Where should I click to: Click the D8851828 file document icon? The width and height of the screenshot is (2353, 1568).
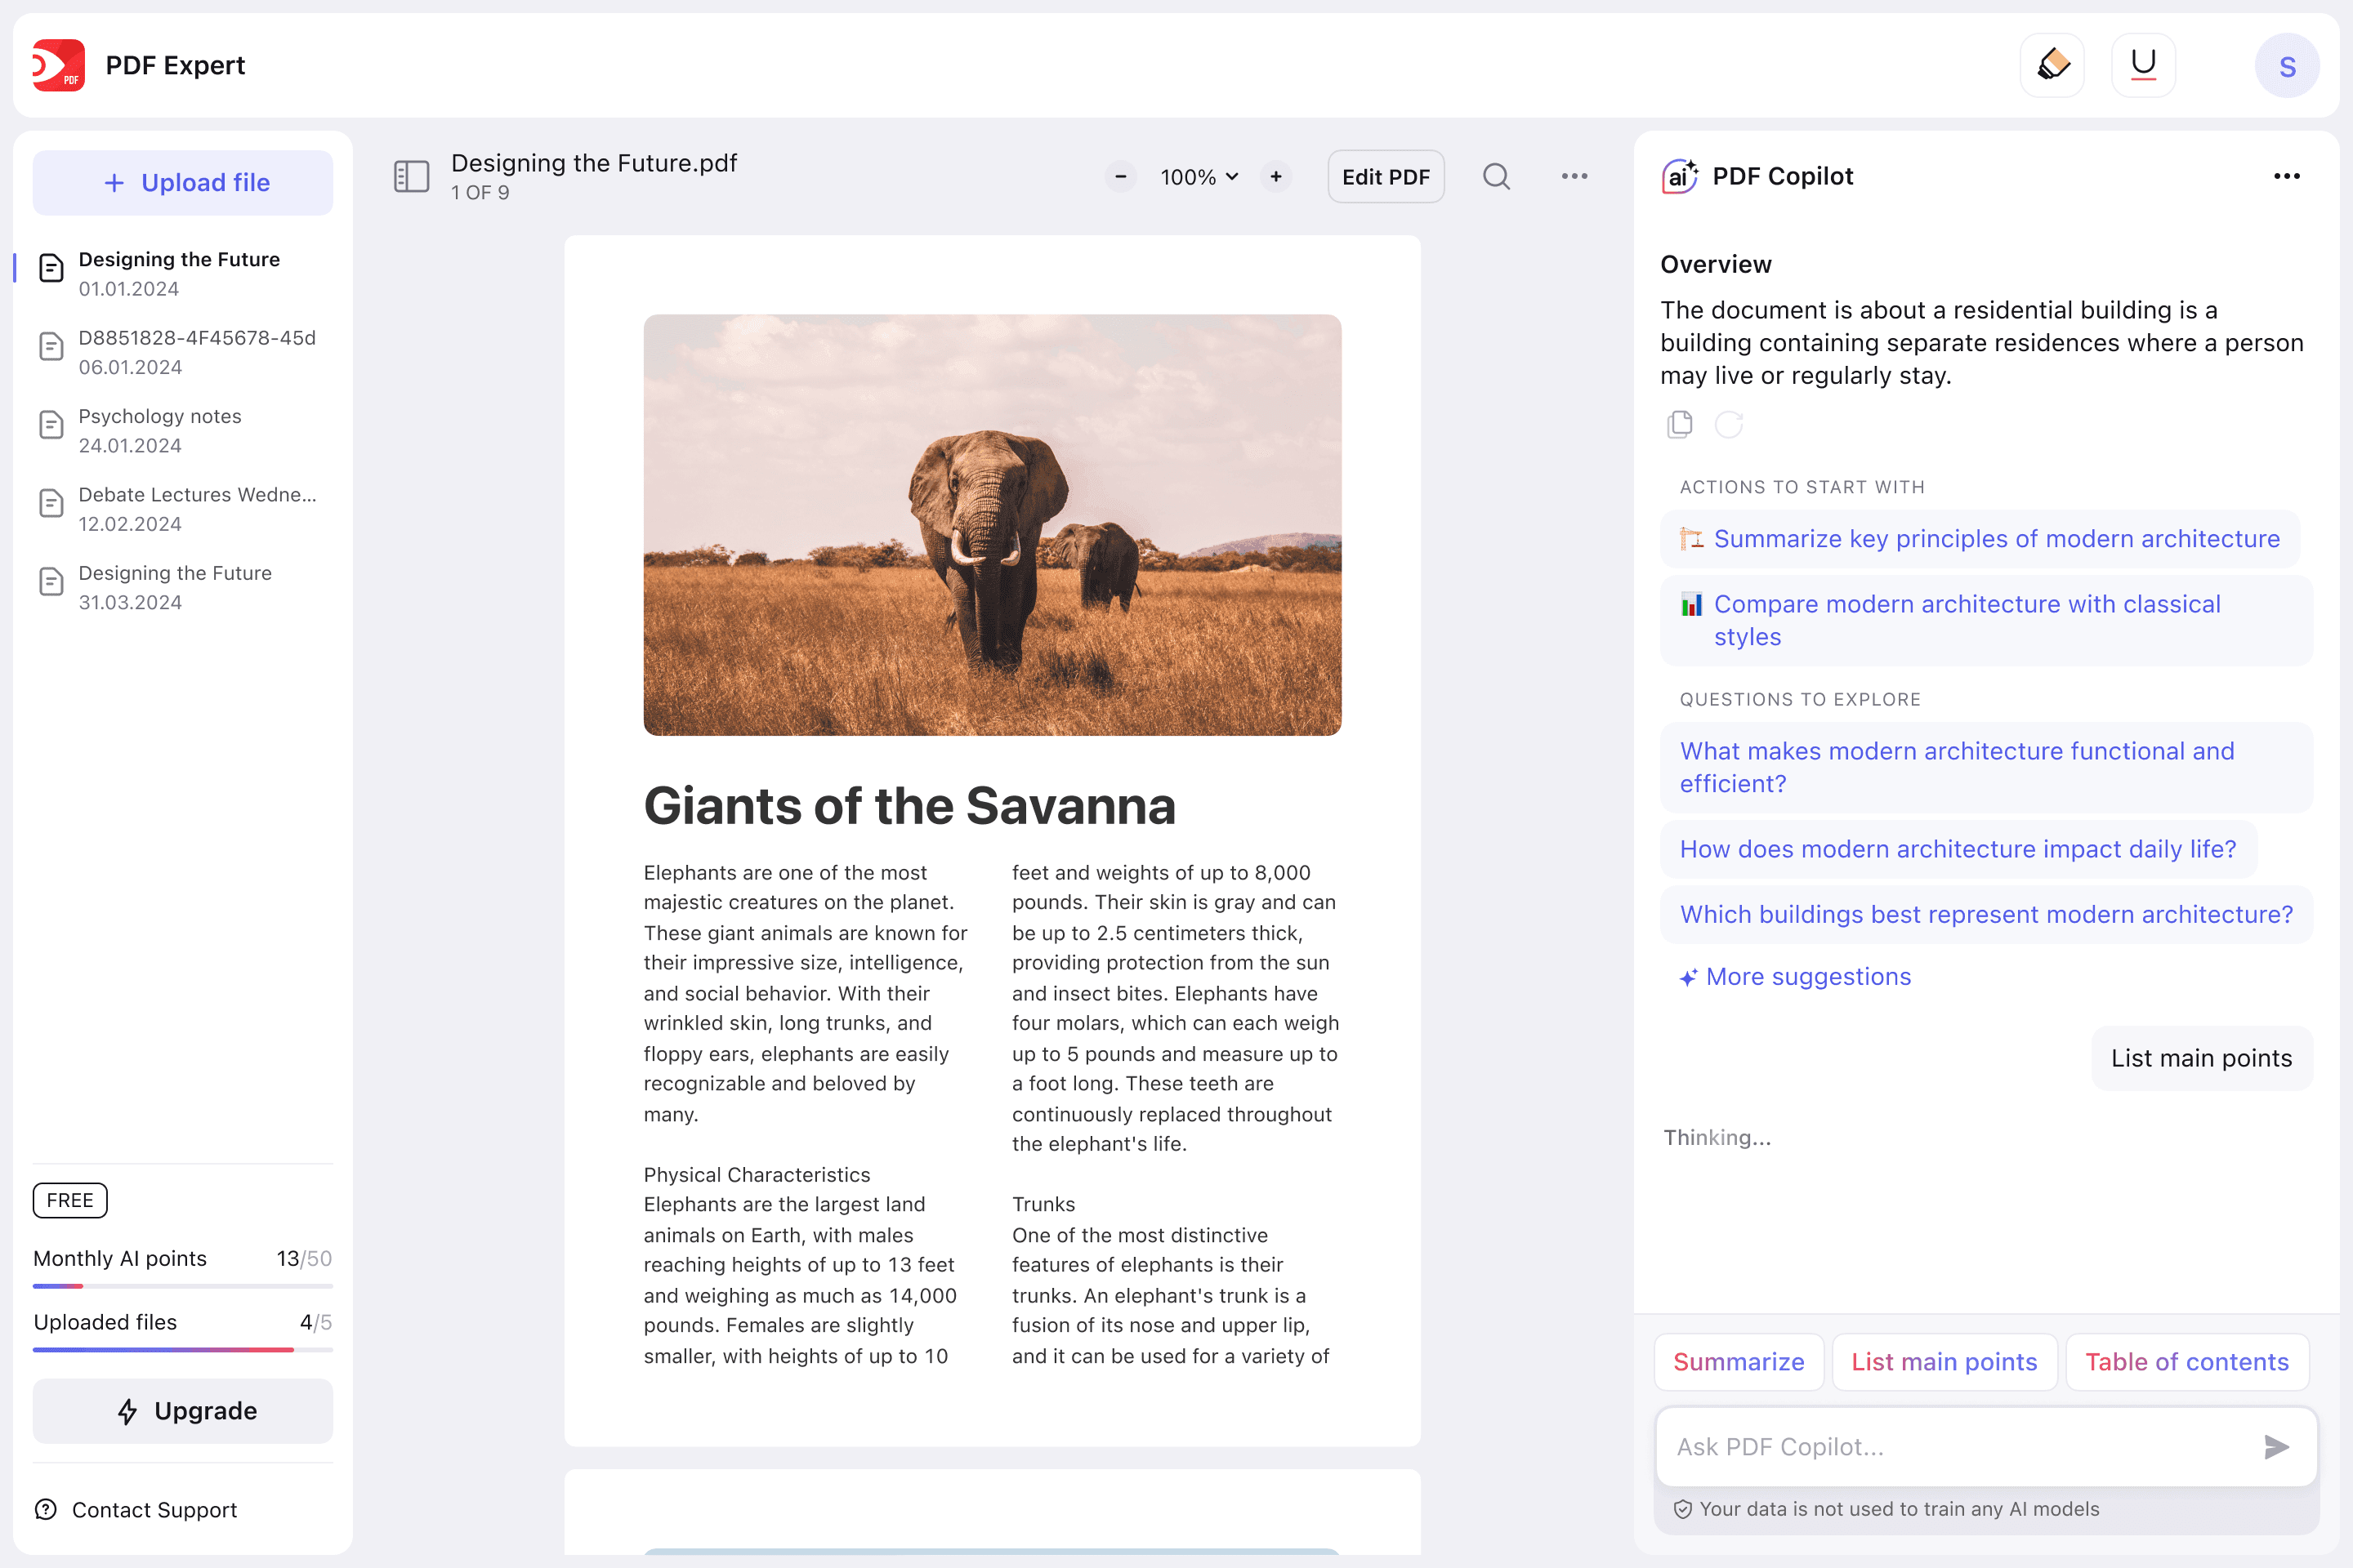[x=51, y=346]
